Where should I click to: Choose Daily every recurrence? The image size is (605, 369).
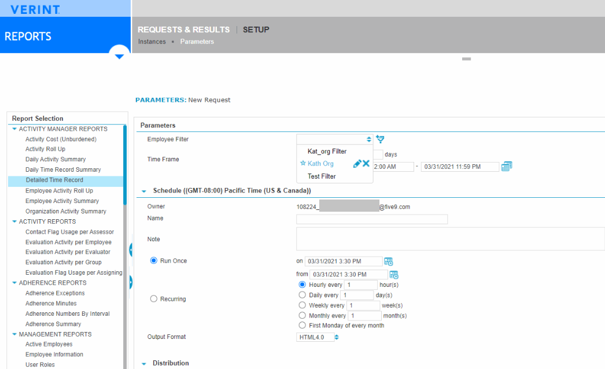point(302,295)
